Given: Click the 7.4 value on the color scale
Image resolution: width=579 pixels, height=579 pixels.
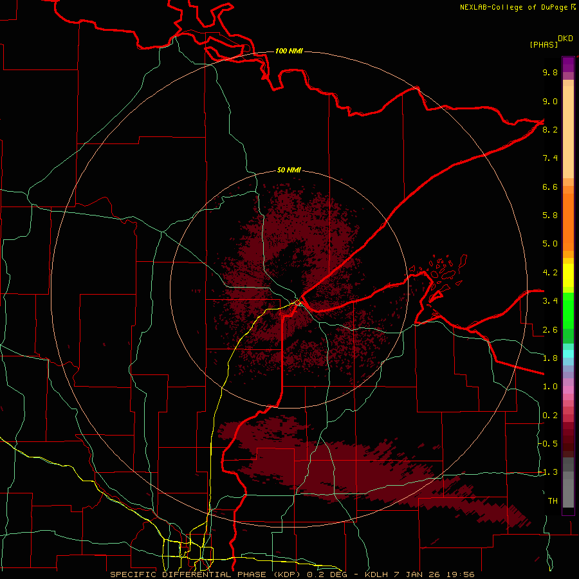Looking at the screenshot, I should tap(550, 158).
